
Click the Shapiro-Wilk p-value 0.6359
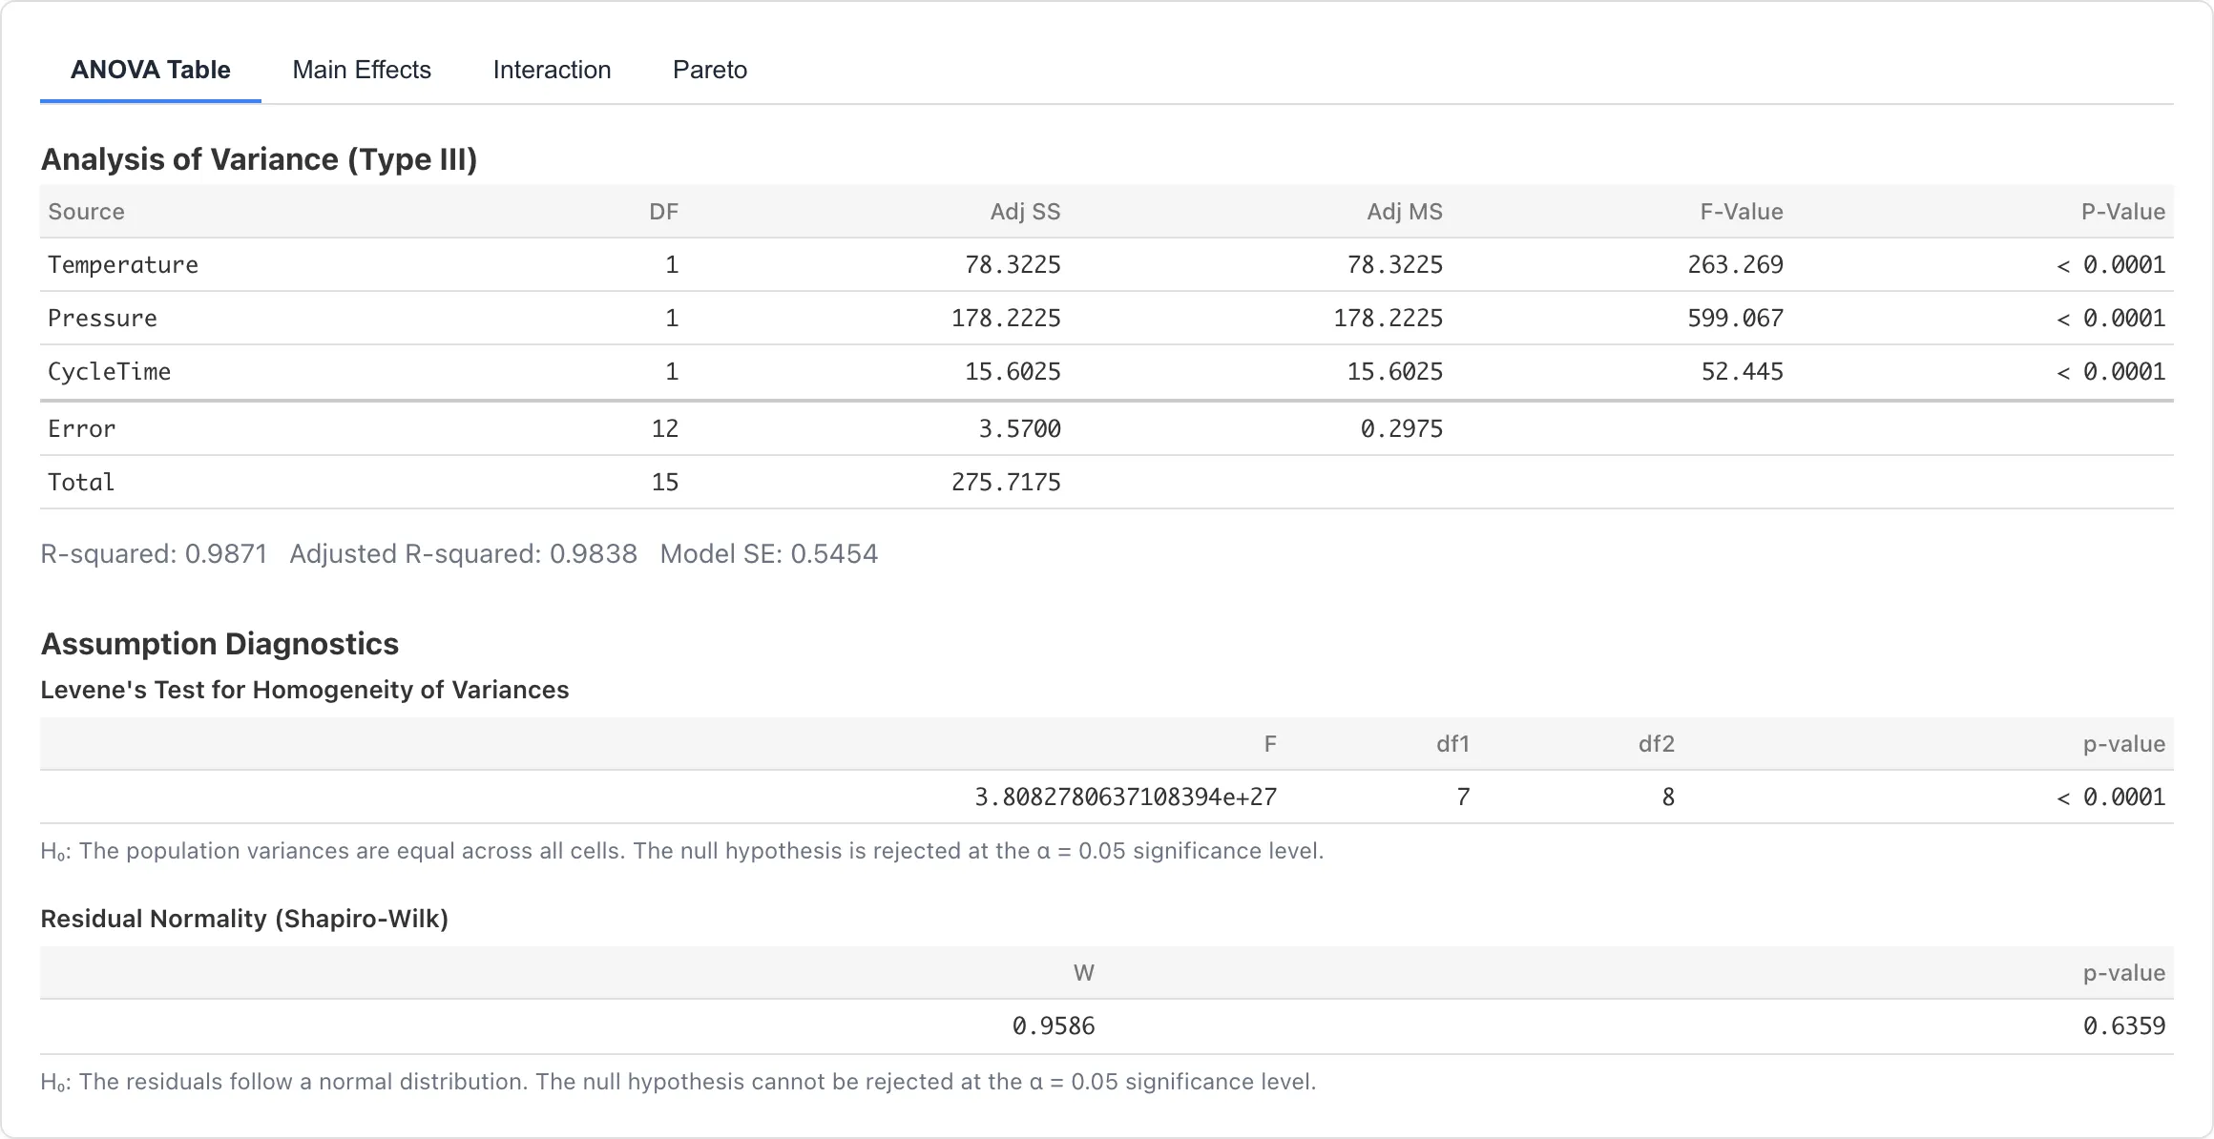click(2123, 1026)
